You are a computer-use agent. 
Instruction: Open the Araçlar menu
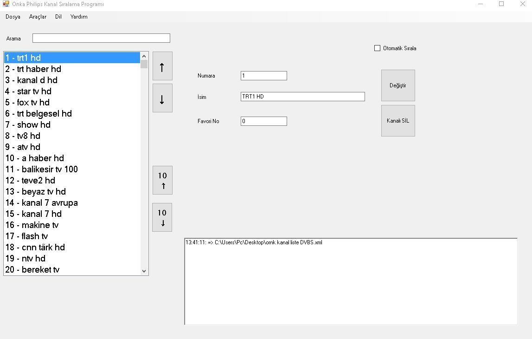(38, 17)
